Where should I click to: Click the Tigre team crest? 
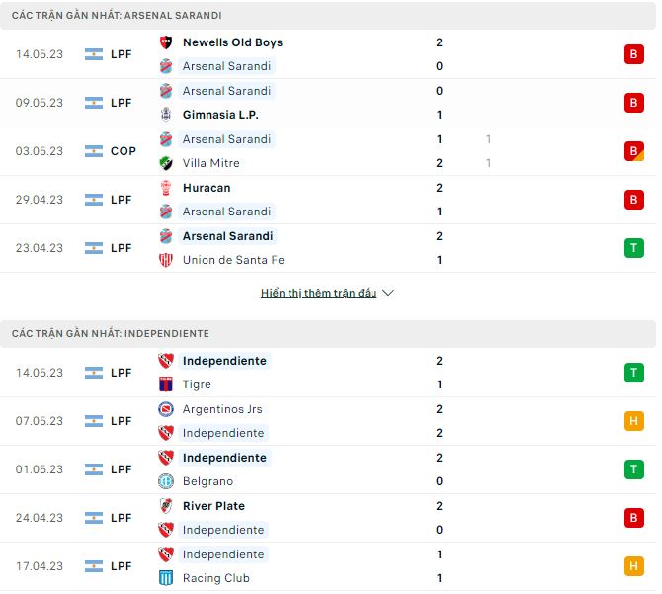166,384
